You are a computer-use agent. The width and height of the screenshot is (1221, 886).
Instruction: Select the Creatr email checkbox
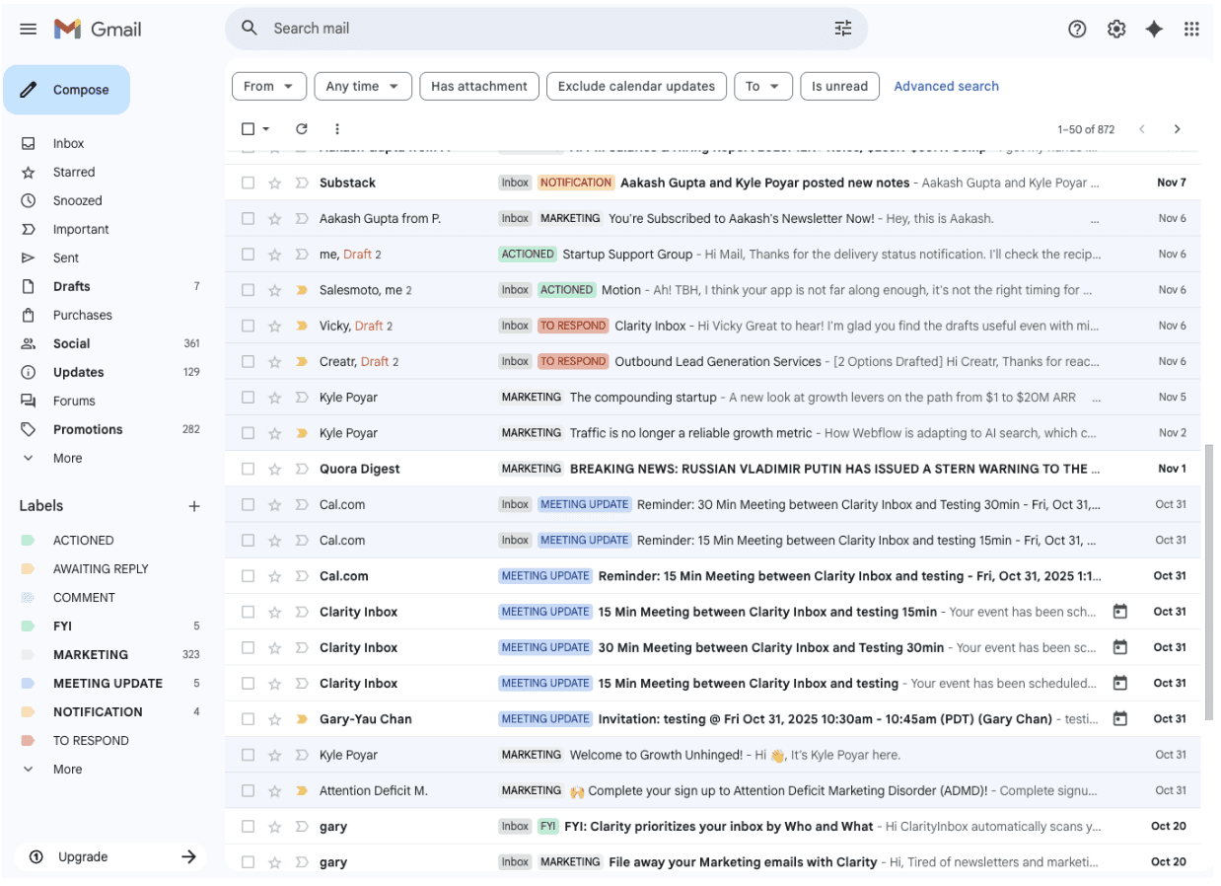click(x=248, y=361)
